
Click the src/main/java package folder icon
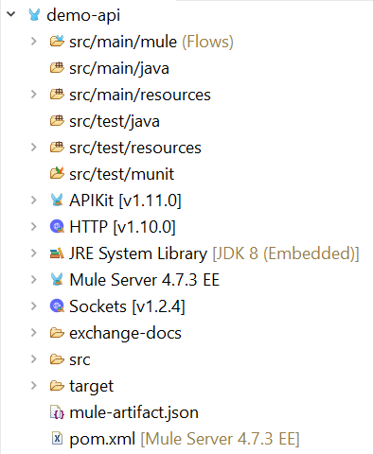click(x=57, y=68)
